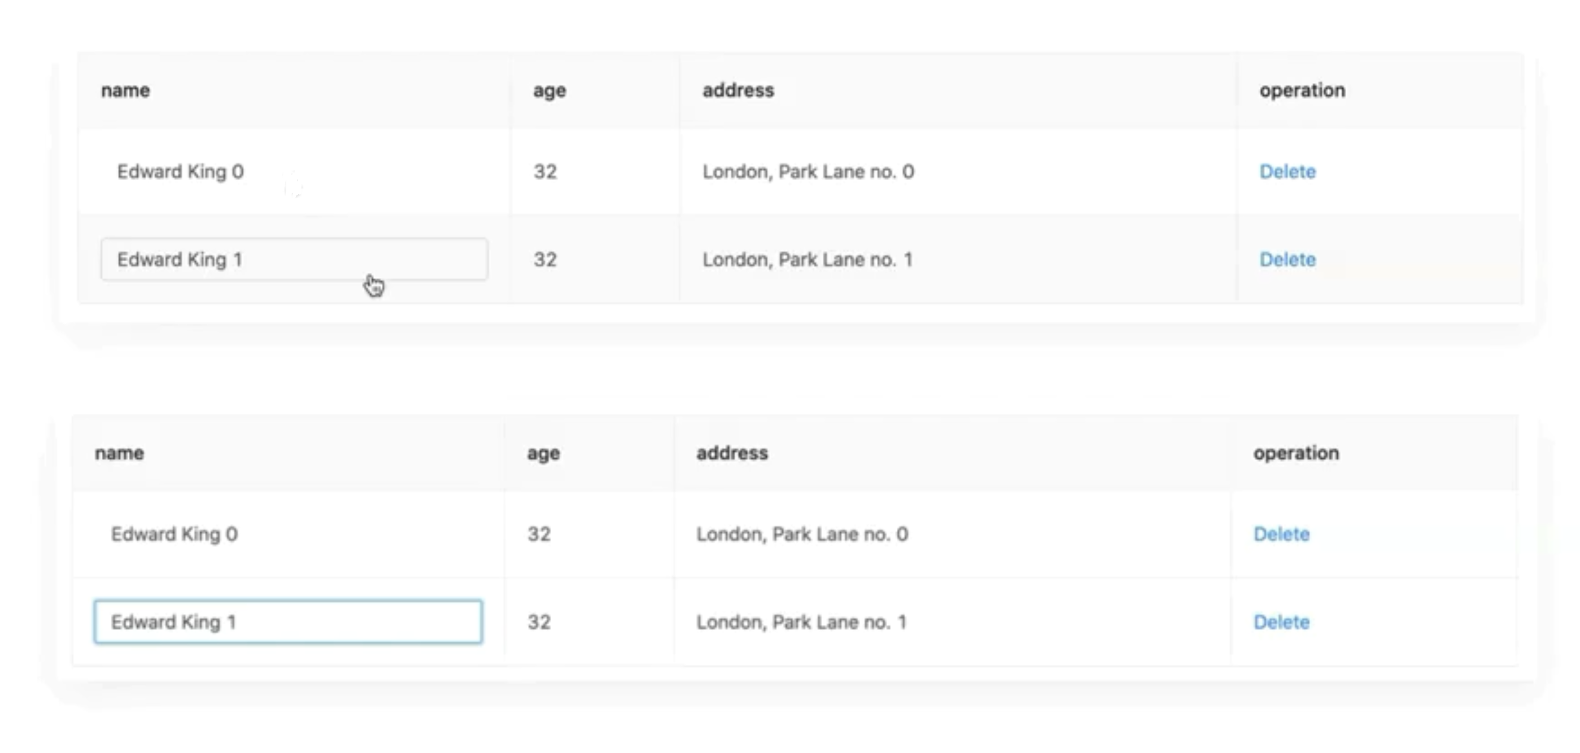Click the top table's operation column header

tap(1302, 91)
